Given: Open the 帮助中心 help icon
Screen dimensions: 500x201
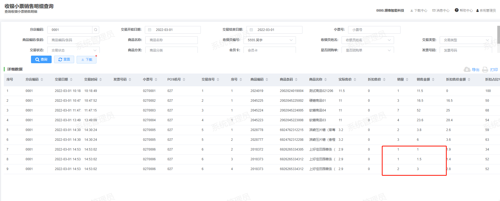Looking at the screenshot, I should 457,10.
